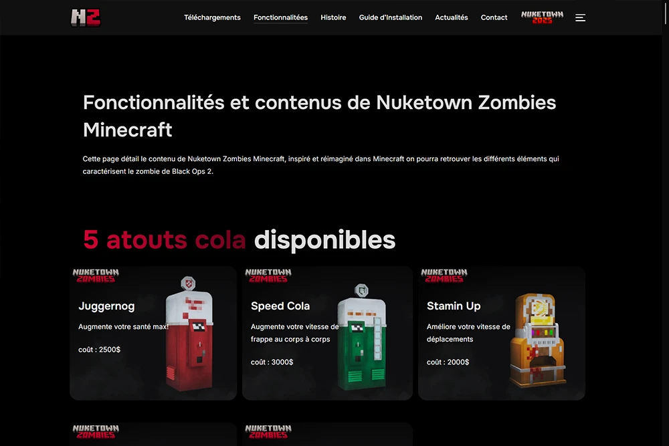The width and height of the screenshot is (669, 446).
Task: Click the Stamin Up card title
Action: [x=454, y=306]
